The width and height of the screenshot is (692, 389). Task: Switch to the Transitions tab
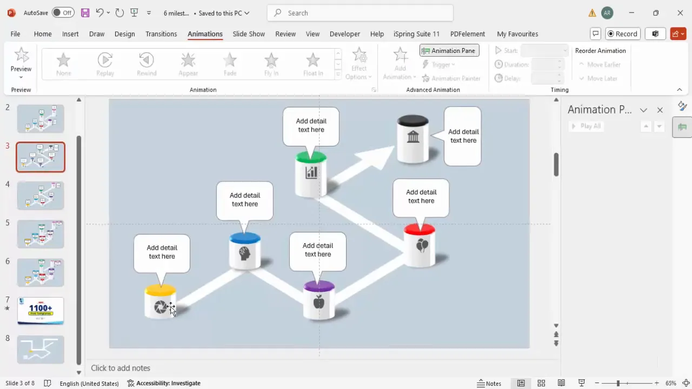(x=161, y=33)
